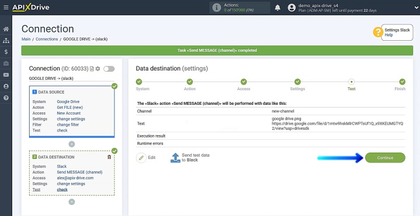Click check in the Data Destination test
The height and width of the screenshot is (216, 420).
(62, 190)
